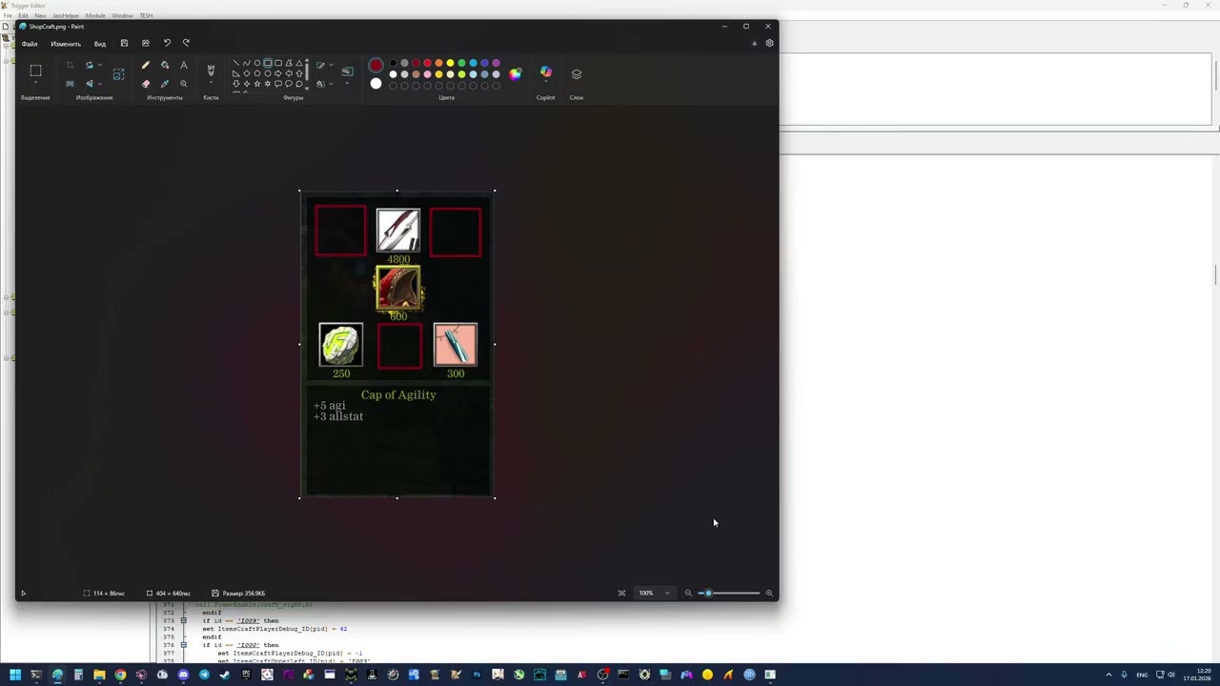The image size is (1220, 686).
Task: Collapse code block at line 373
Action: (x=184, y=620)
